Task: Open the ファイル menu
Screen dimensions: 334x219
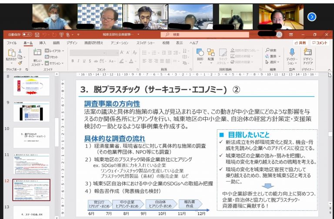Action: [11, 43]
